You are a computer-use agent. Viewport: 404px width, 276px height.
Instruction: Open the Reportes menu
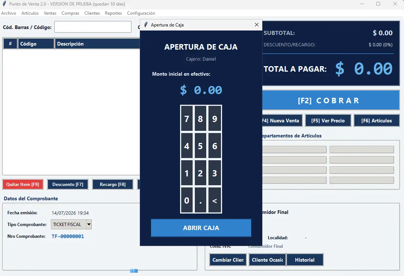[x=113, y=13]
